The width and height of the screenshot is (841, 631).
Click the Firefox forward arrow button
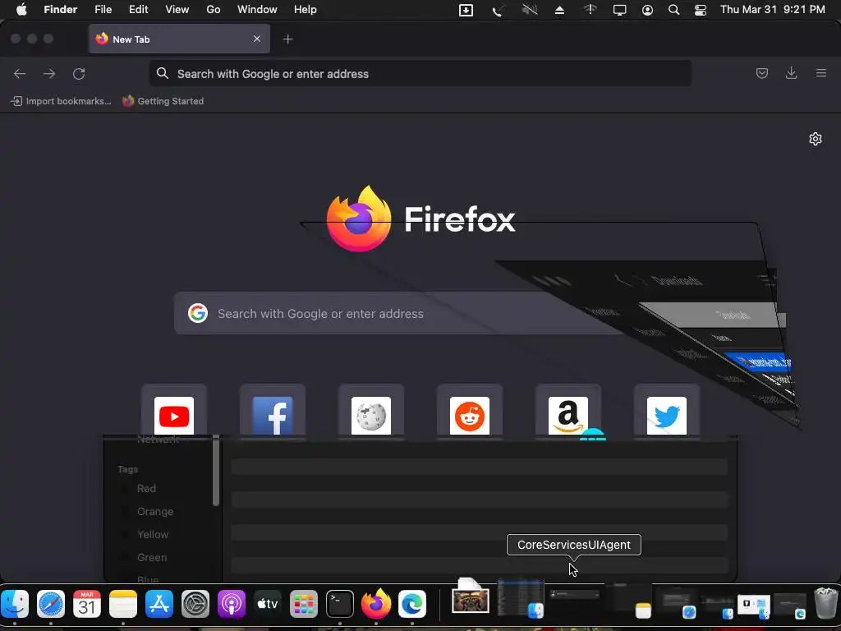pyautogui.click(x=49, y=73)
